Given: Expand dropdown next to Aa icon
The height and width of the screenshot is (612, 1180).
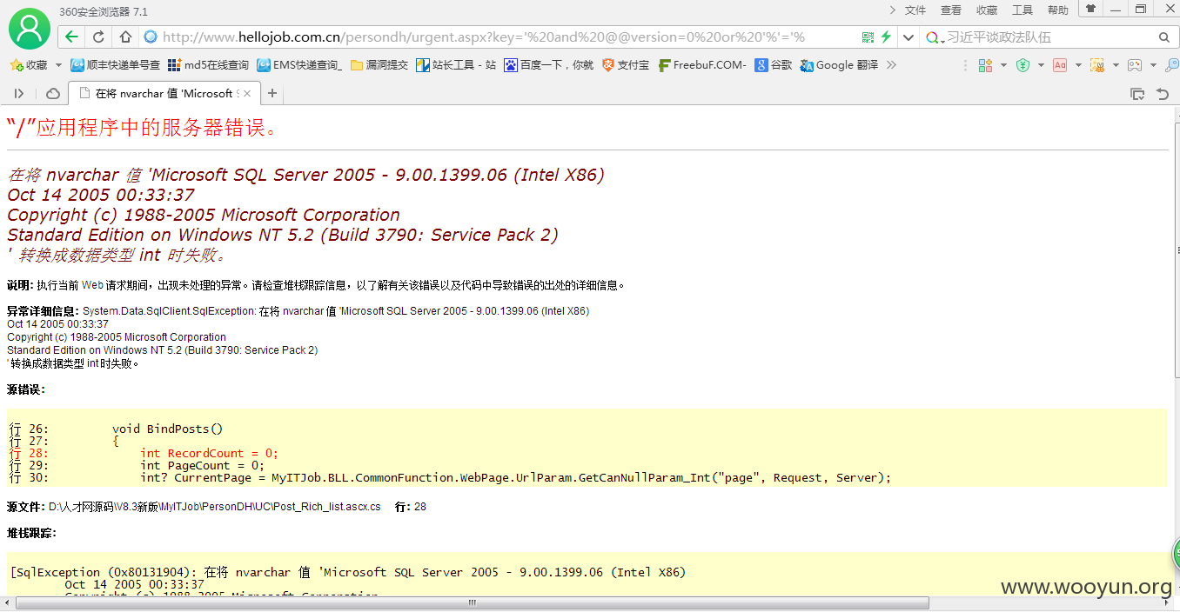Looking at the screenshot, I should pos(1078,65).
